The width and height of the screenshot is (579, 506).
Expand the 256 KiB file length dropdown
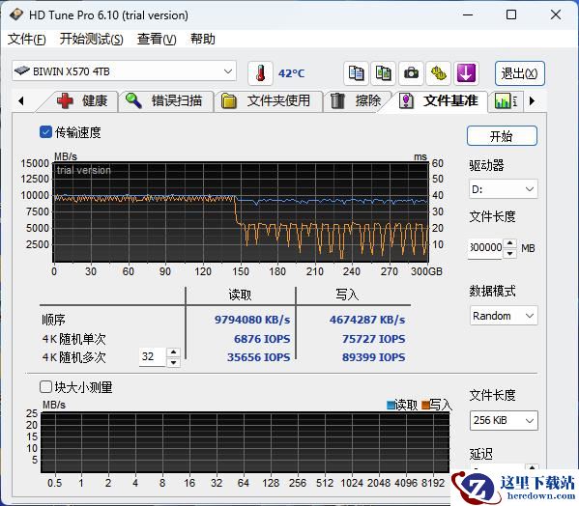504,420
